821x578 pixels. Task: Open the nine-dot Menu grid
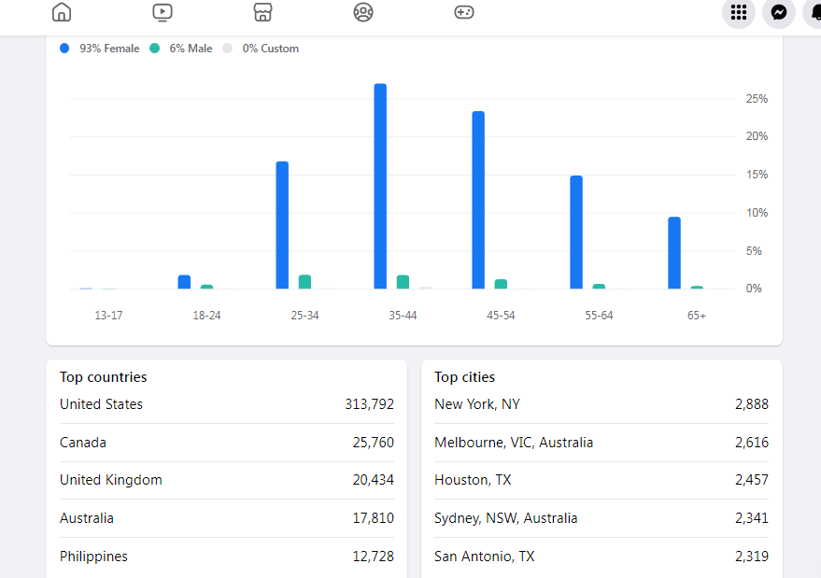739,12
